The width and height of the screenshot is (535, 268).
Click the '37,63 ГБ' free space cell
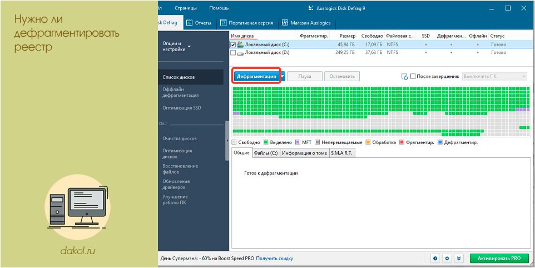click(374, 53)
